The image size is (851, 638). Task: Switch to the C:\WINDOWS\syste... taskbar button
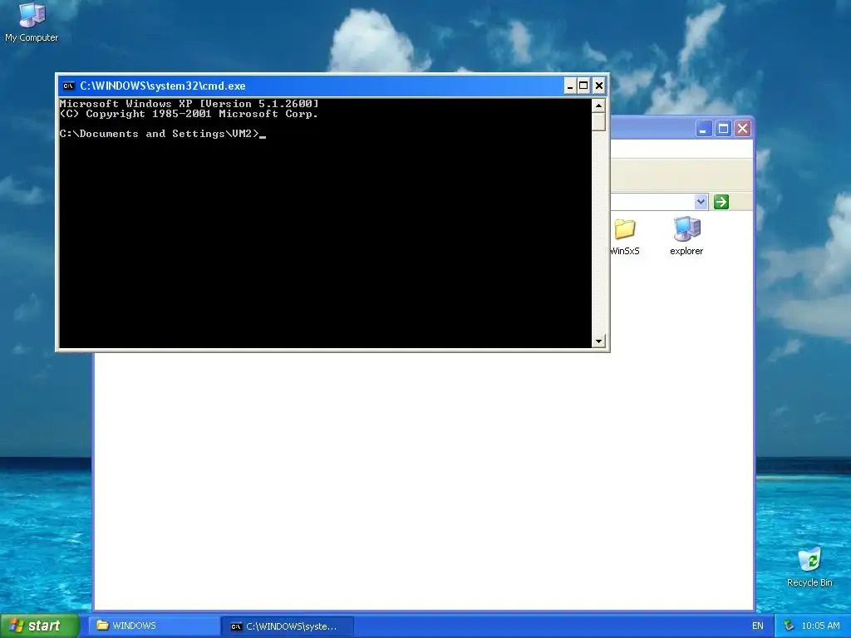coord(288,626)
